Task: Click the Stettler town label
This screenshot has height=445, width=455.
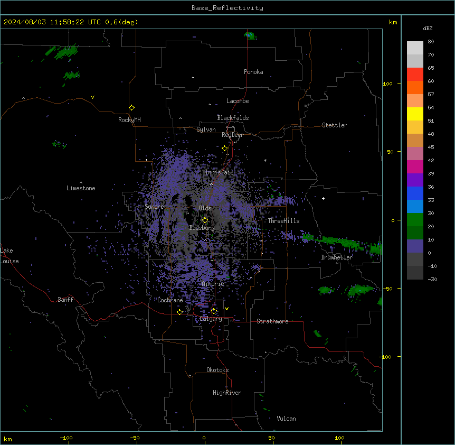Action: (334, 125)
